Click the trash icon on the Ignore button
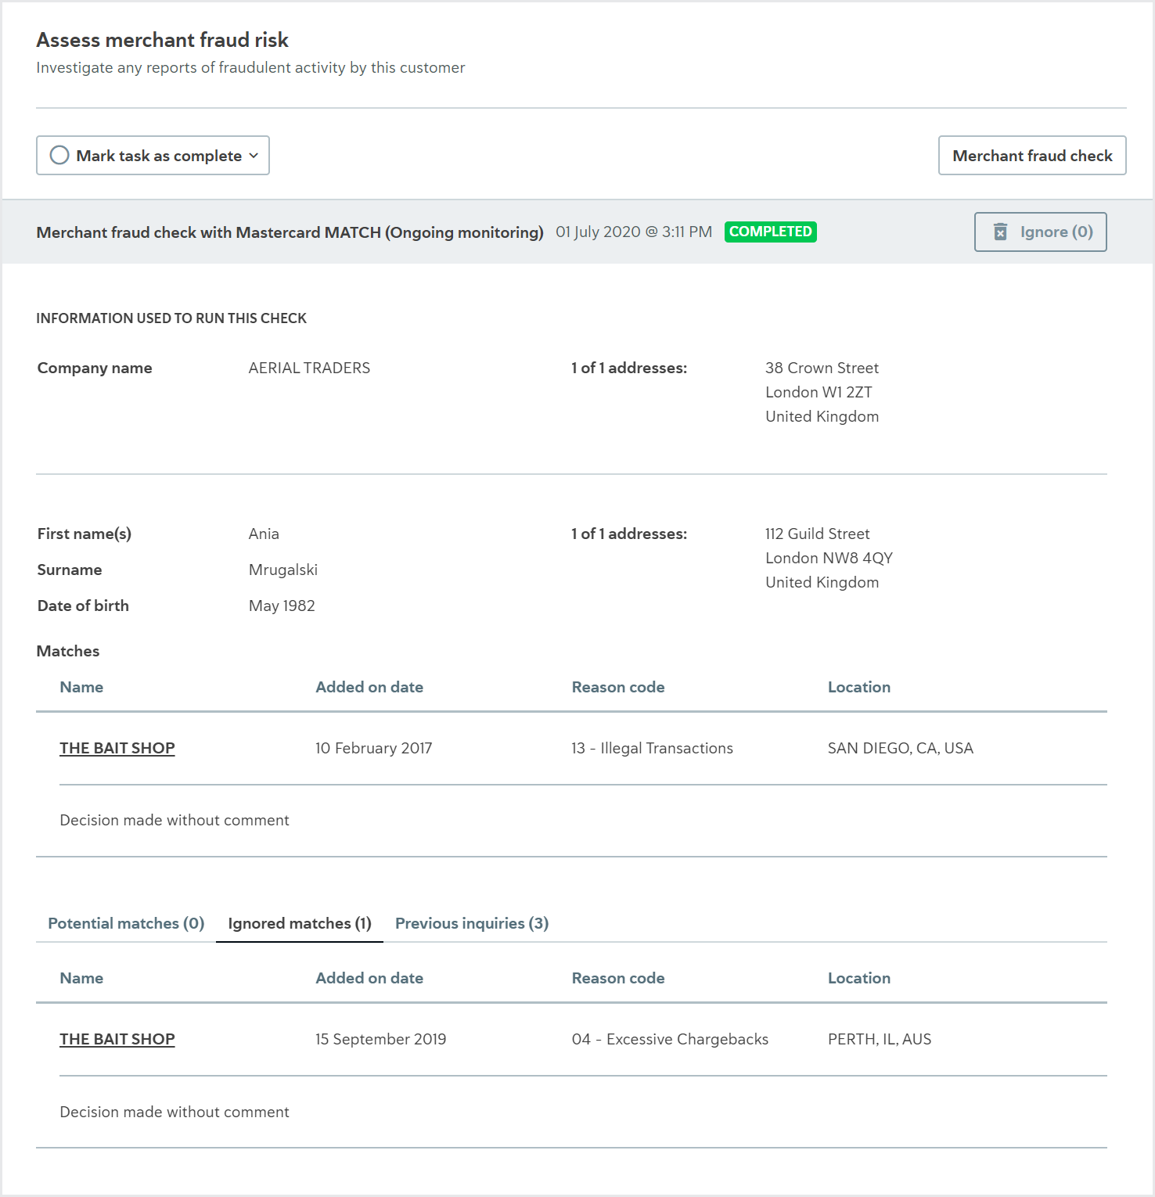1155x1197 pixels. [1000, 232]
